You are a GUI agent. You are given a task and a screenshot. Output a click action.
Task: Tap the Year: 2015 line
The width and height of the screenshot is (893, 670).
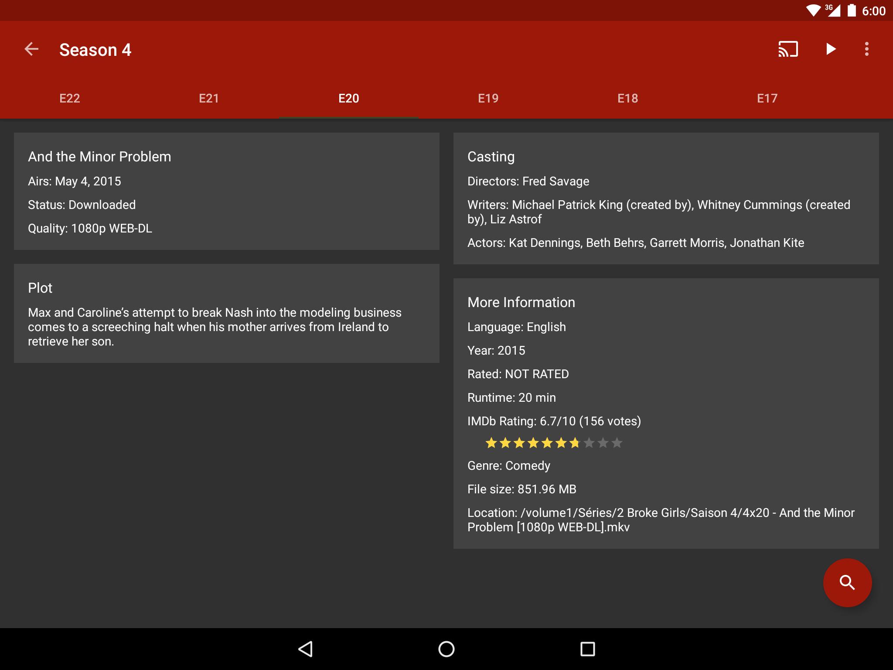pyautogui.click(x=496, y=350)
